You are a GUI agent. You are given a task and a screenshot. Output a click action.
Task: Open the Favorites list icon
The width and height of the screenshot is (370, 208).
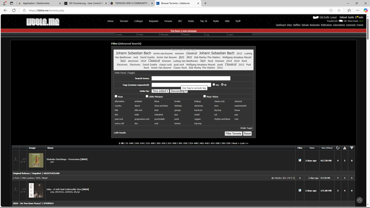349,10
